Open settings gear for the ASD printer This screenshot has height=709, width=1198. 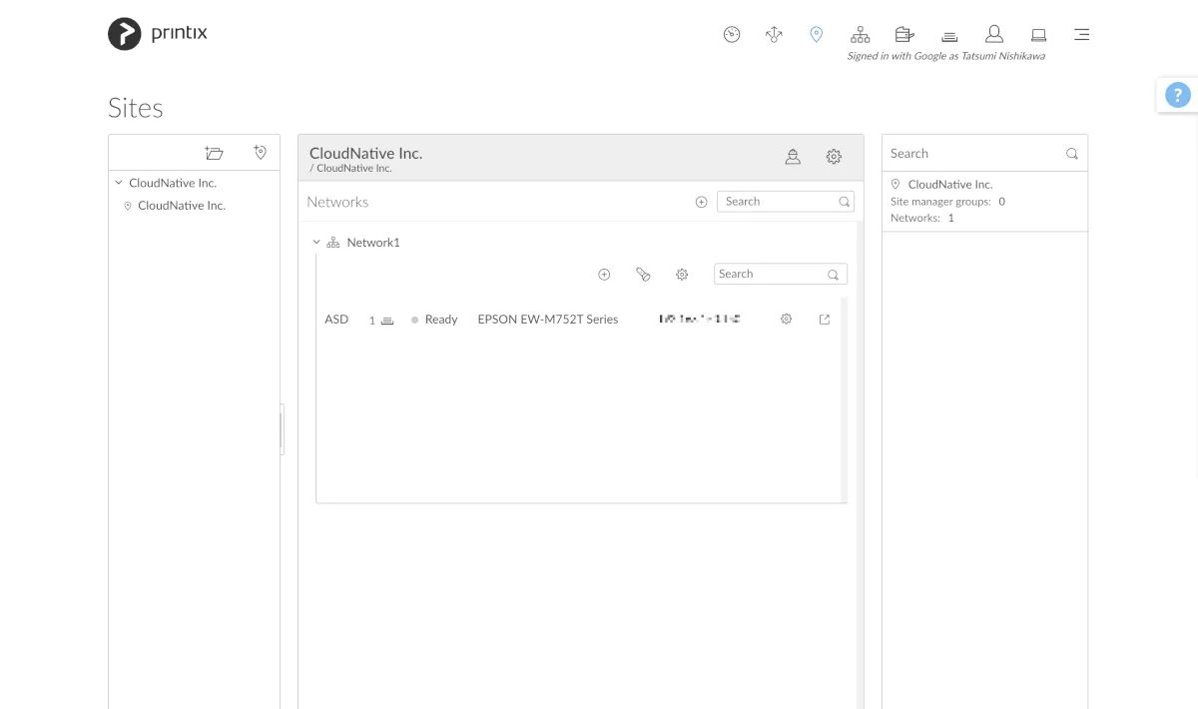coord(786,320)
